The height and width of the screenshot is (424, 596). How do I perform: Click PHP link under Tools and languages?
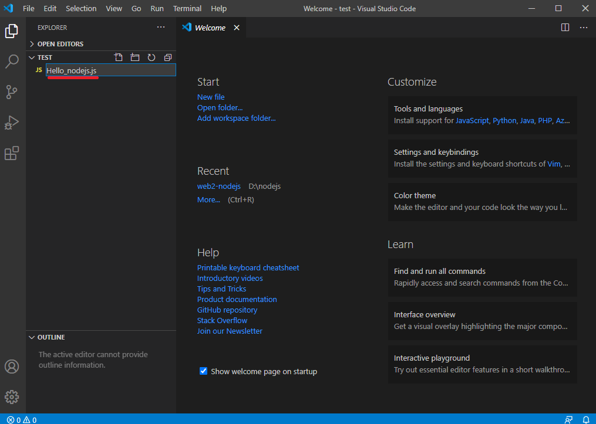pos(545,121)
